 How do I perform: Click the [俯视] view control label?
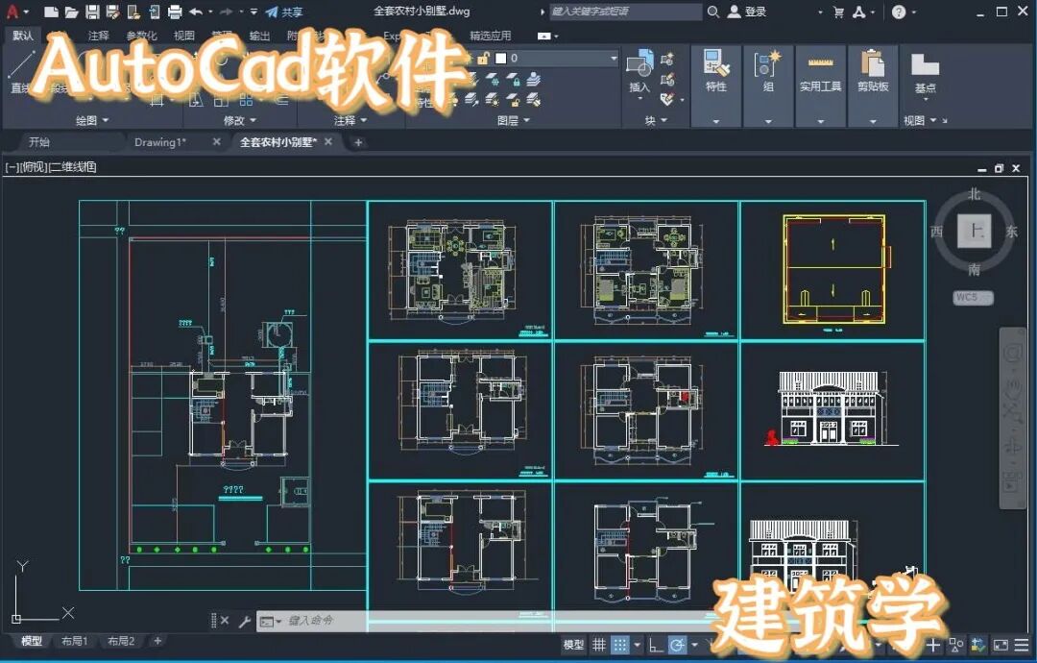click(x=33, y=167)
